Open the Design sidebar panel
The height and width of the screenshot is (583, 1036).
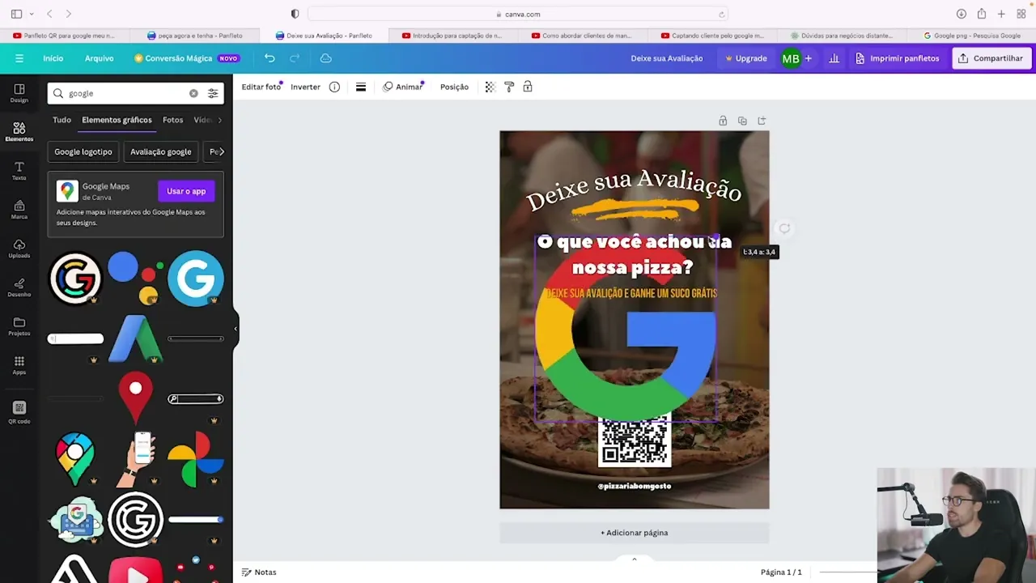19,92
